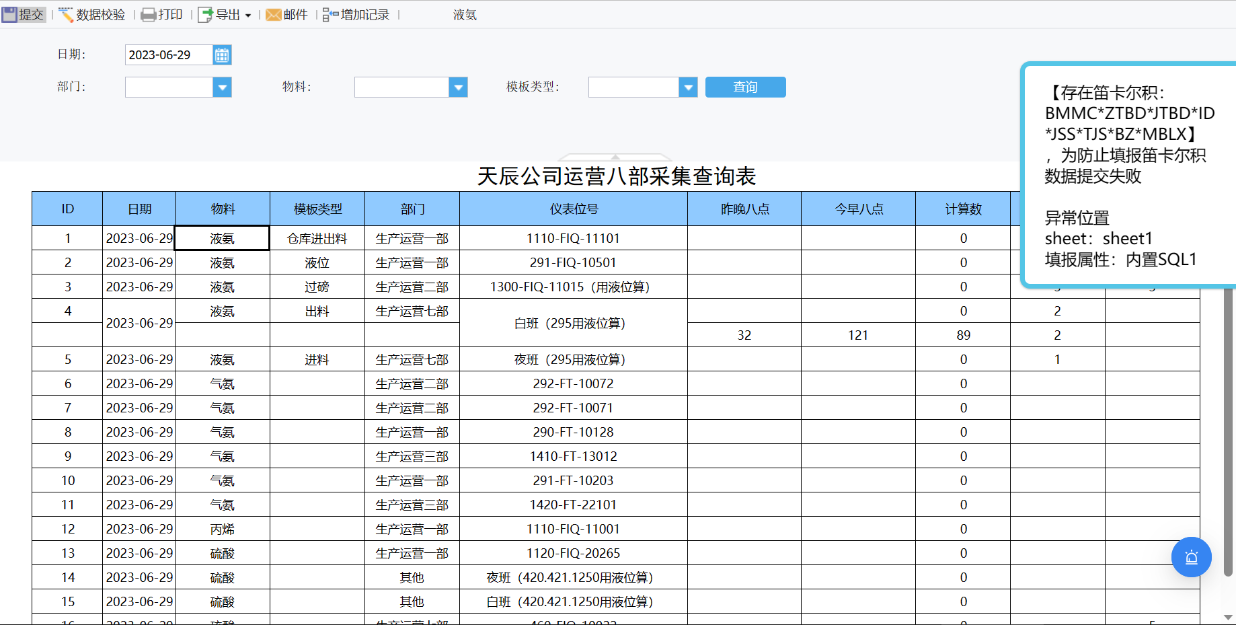Click the vertical scrollbar on the right
The image size is (1236, 625).
click(x=1229, y=431)
